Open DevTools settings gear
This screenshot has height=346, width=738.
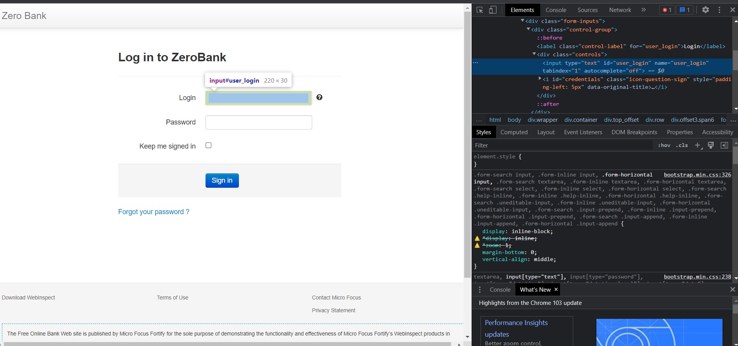click(705, 10)
